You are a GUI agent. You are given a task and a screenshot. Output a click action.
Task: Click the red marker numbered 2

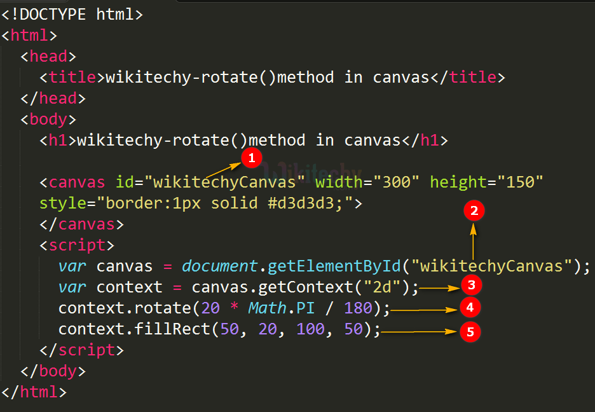474,210
